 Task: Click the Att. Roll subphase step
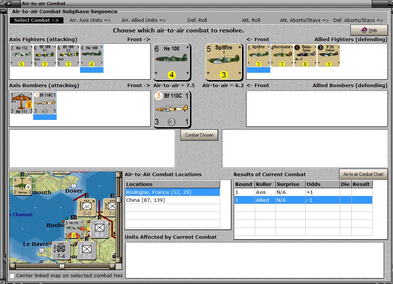[251, 20]
